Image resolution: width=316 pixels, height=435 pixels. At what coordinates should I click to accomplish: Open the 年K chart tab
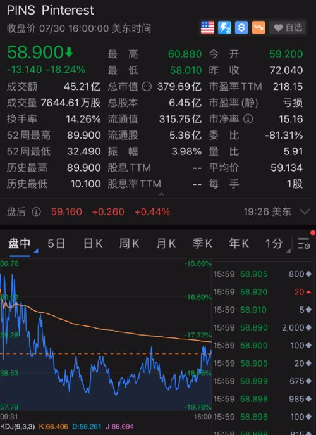pyautogui.click(x=239, y=244)
